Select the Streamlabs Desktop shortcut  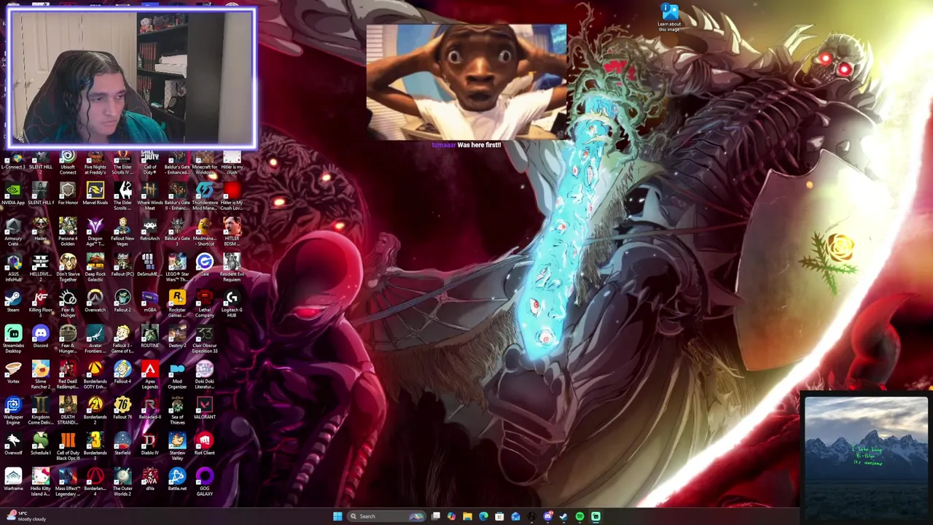(13, 340)
